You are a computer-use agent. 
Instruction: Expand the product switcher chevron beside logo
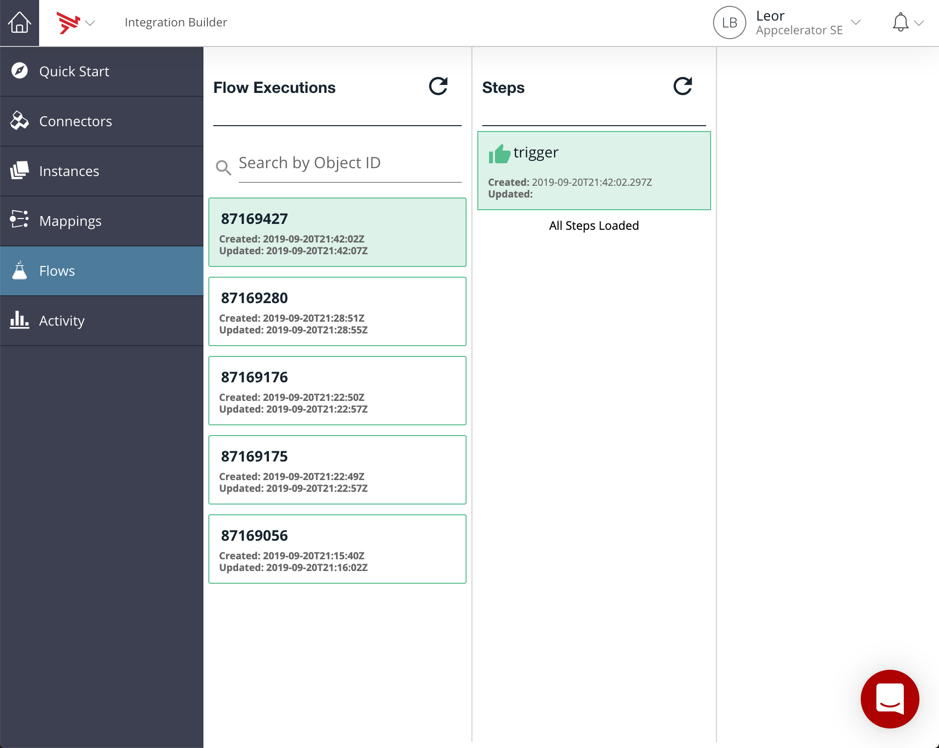[90, 23]
